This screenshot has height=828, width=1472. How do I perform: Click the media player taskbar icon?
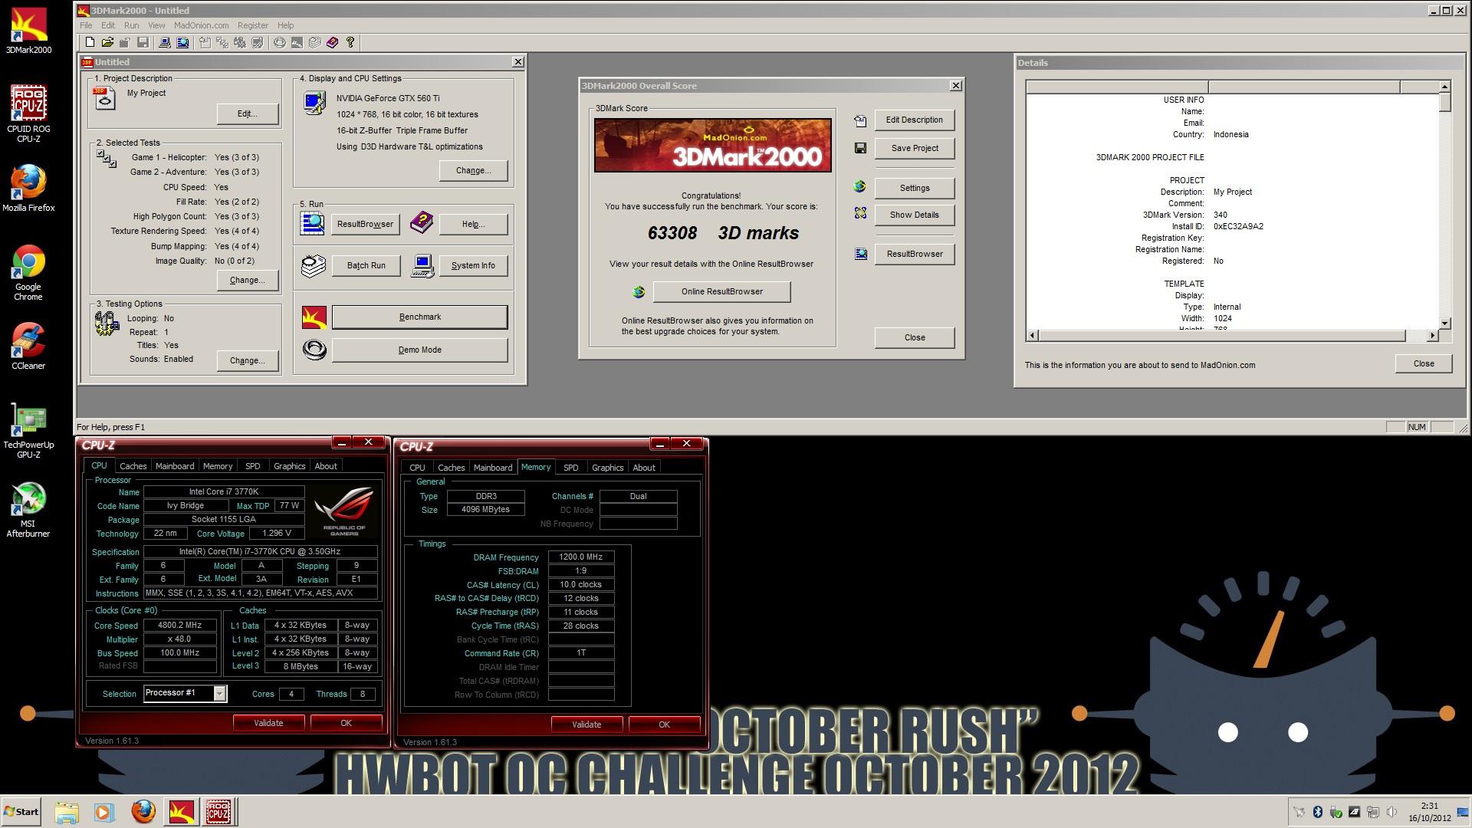coord(103,812)
